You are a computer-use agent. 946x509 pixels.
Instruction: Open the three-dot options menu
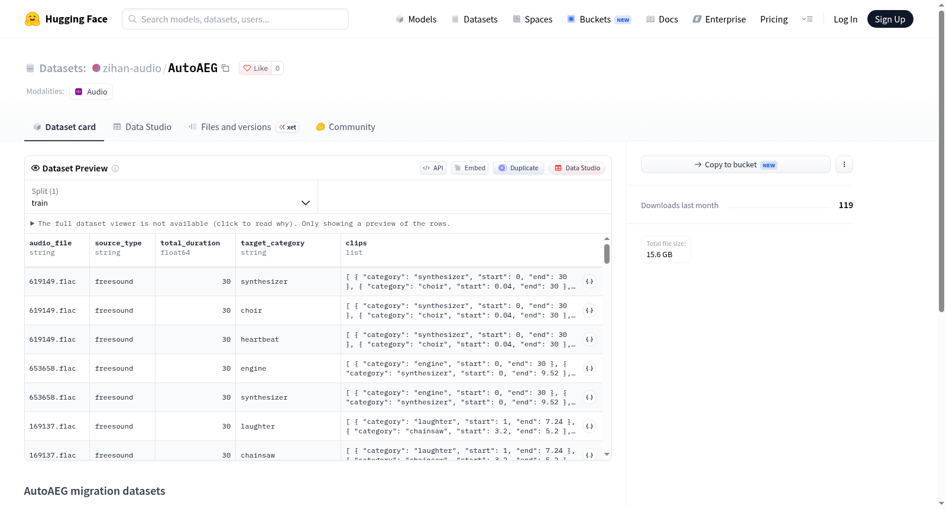844,164
